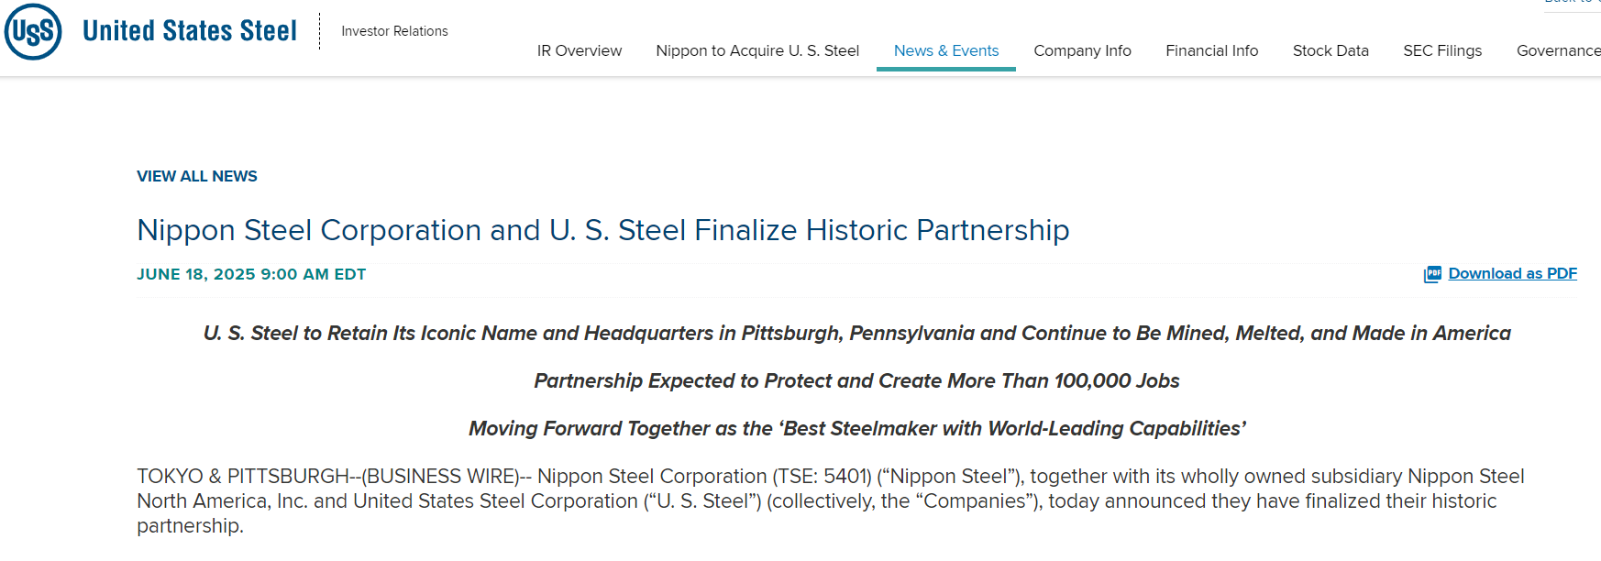Open the SEC Filings menu
The height and width of the screenshot is (561, 1601).
[1442, 51]
